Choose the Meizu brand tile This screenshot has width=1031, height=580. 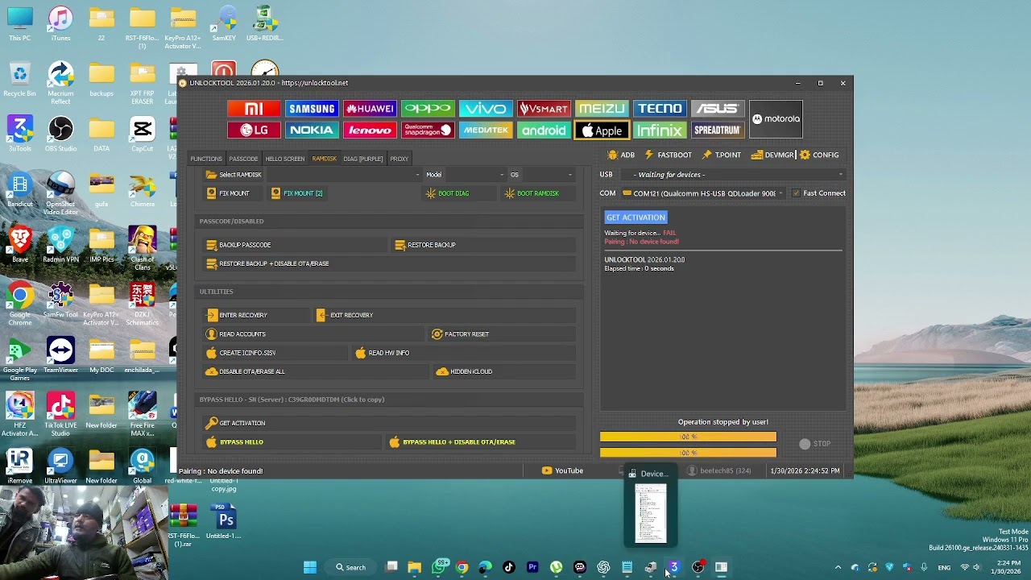[602, 109]
